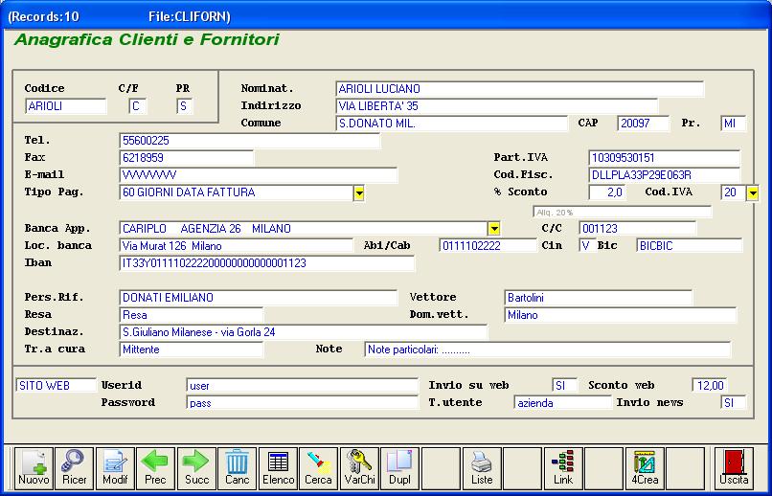Open the Liste printer icon
This screenshot has height=496, width=772.
(x=482, y=468)
